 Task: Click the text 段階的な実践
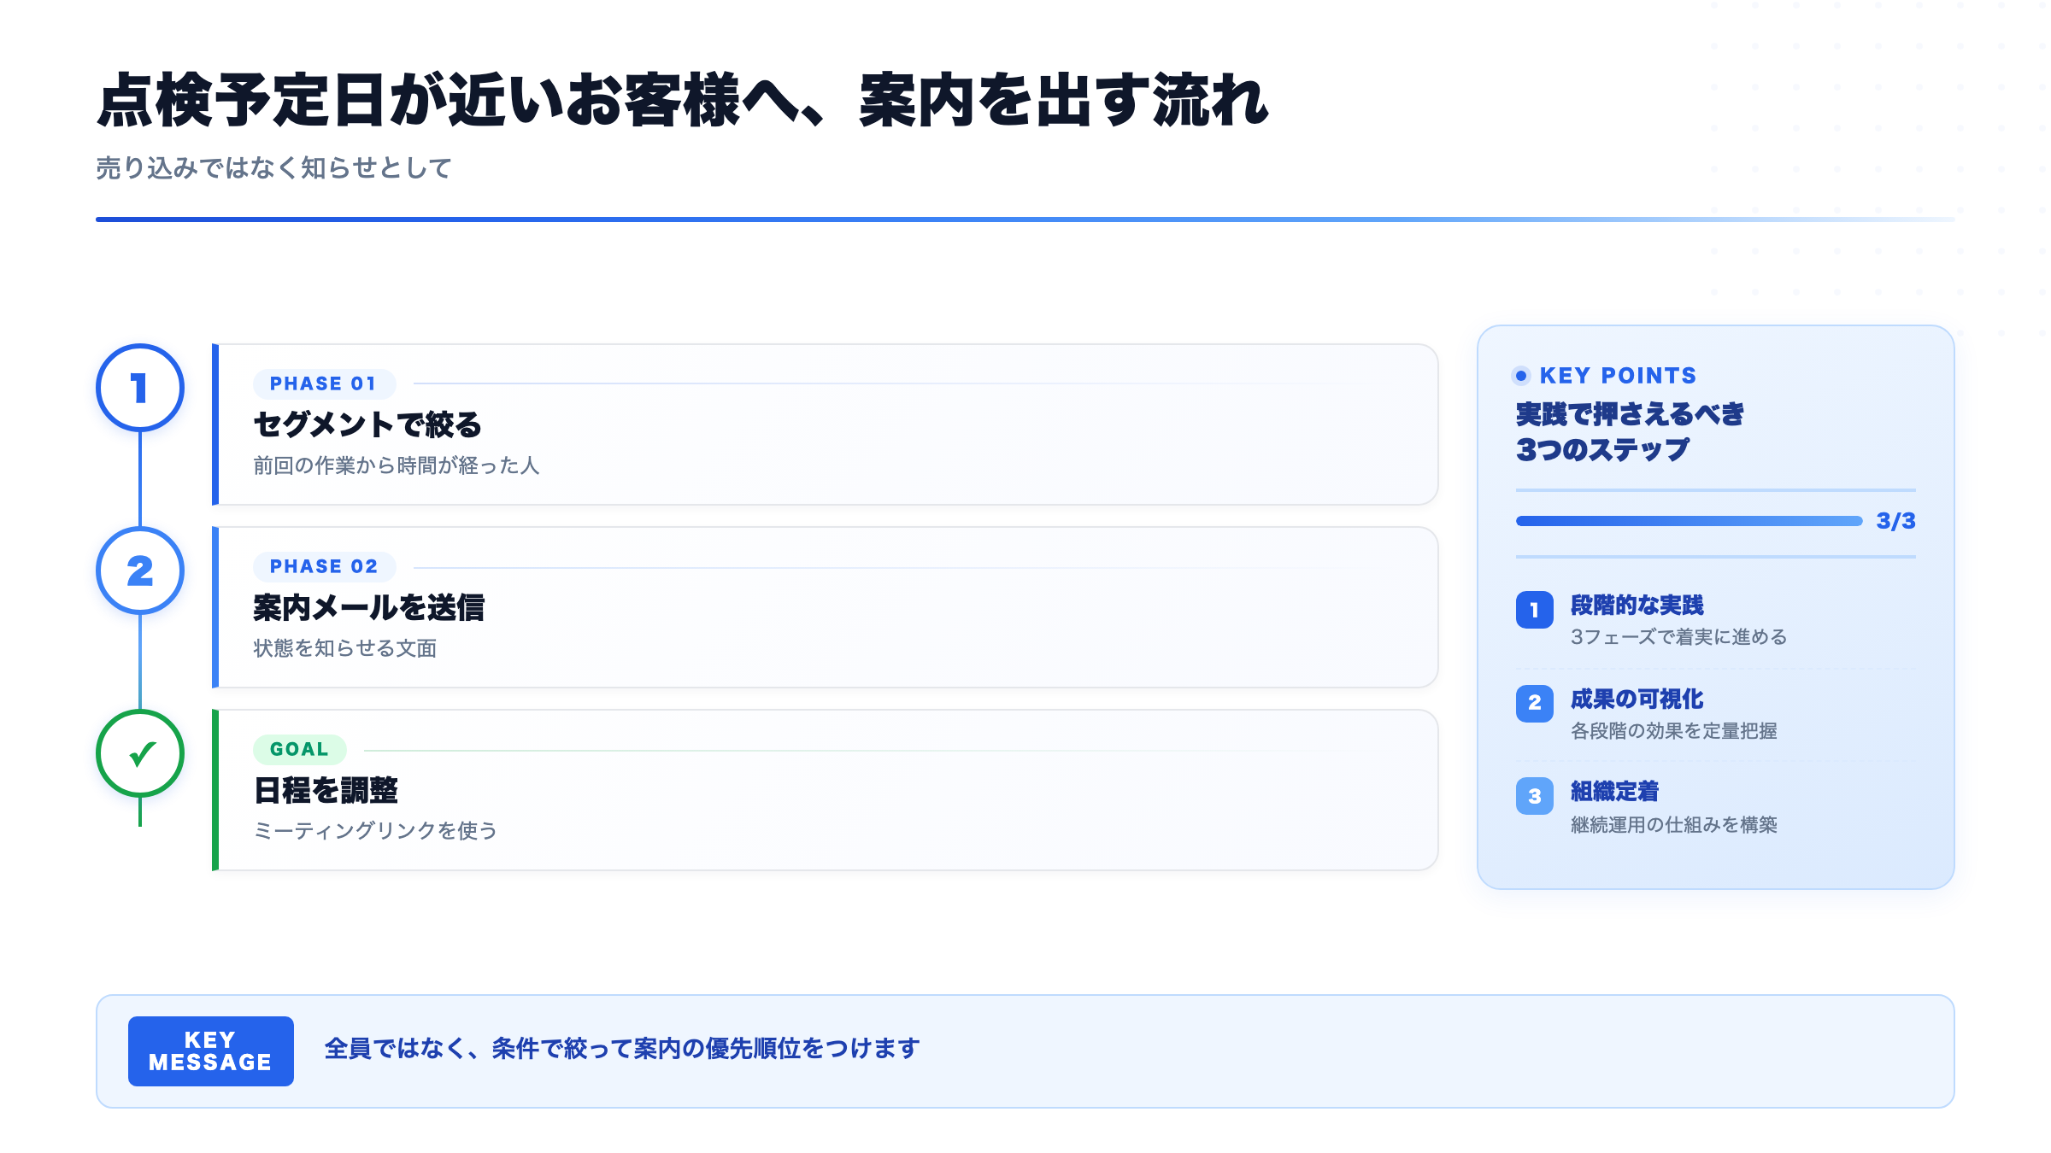click(1637, 605)
